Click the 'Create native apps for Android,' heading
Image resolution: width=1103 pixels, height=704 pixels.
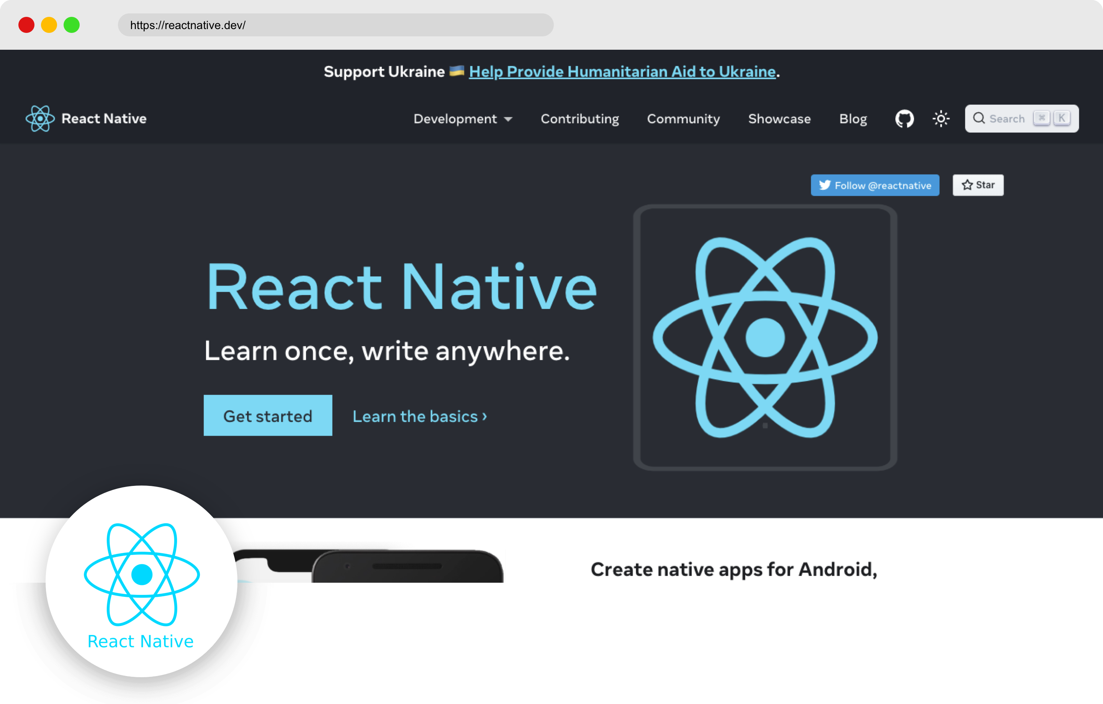tap(734, 570)
